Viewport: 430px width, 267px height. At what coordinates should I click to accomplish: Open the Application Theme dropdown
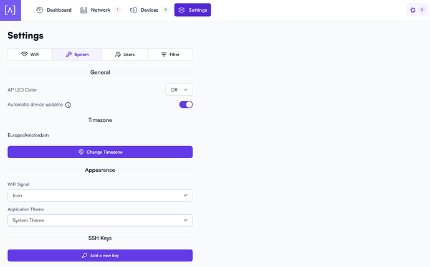[x=100, y=220]
